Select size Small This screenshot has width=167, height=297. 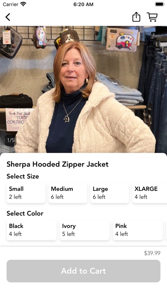pos(26,193)
